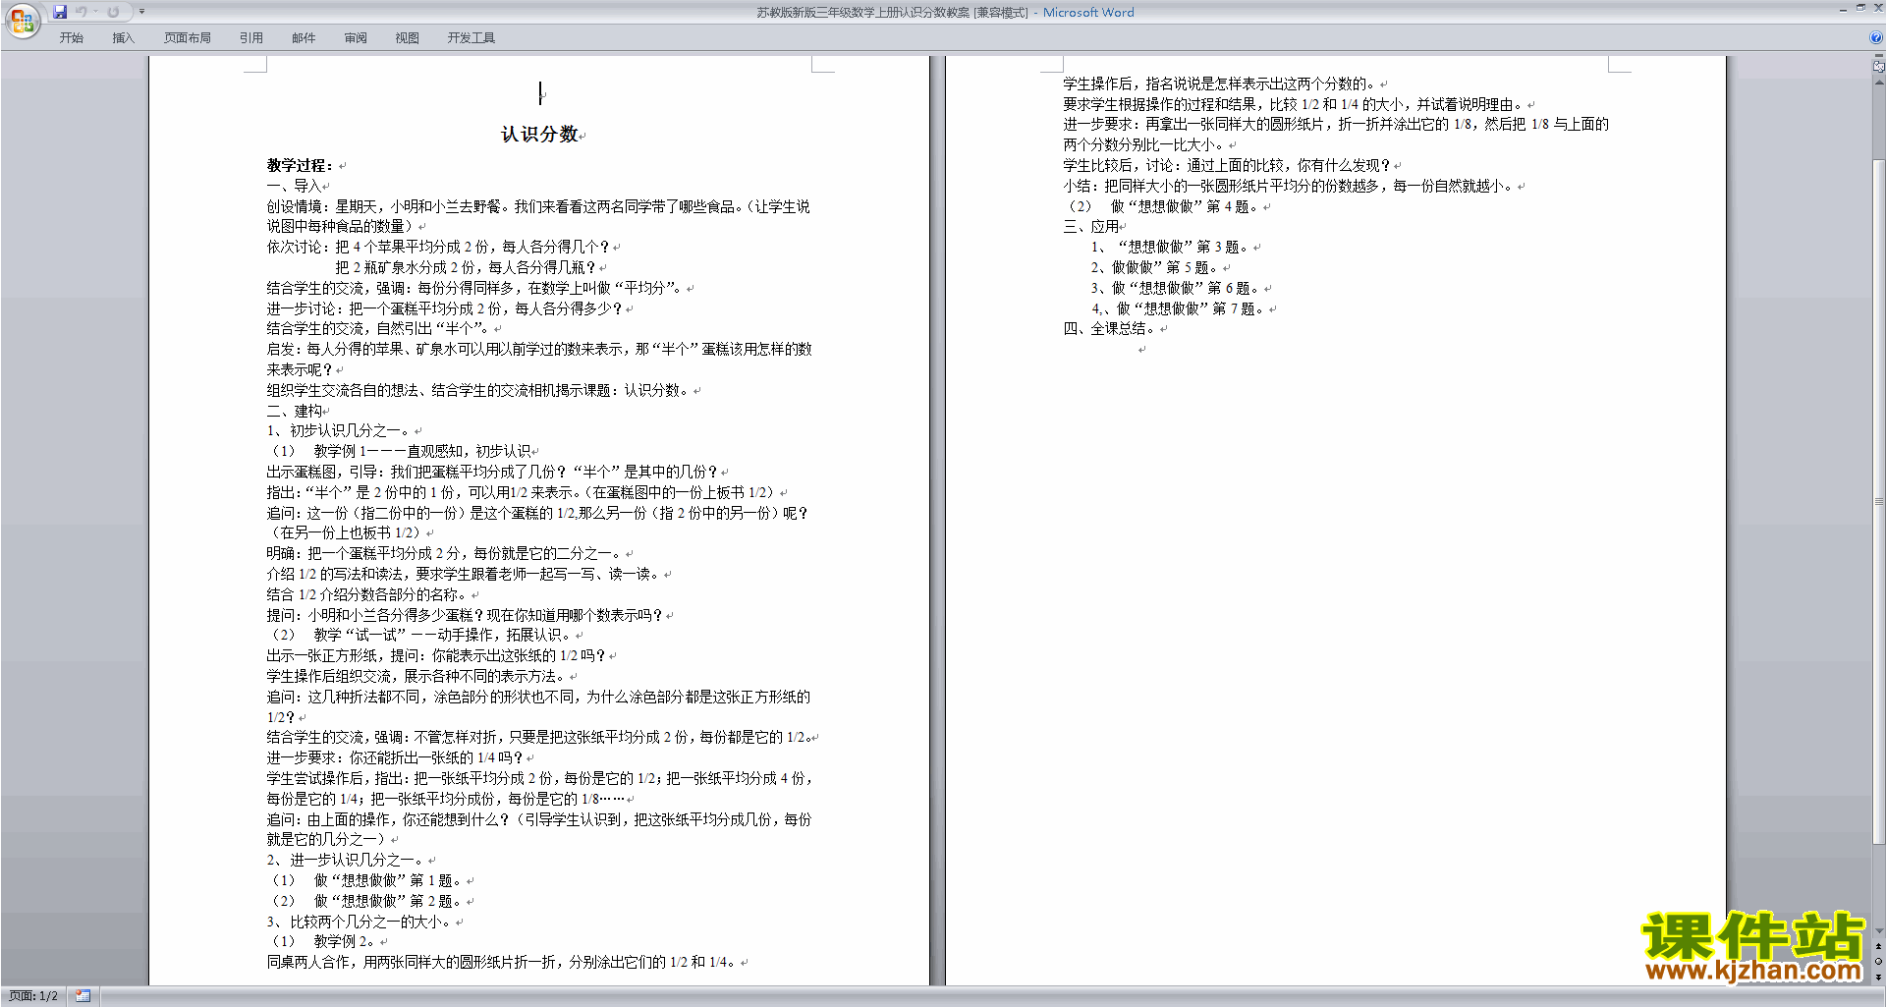Click the line 1、"想想做做"第3题。
Viewport: 1886px width, 1007px height.
click(1171, 247)
